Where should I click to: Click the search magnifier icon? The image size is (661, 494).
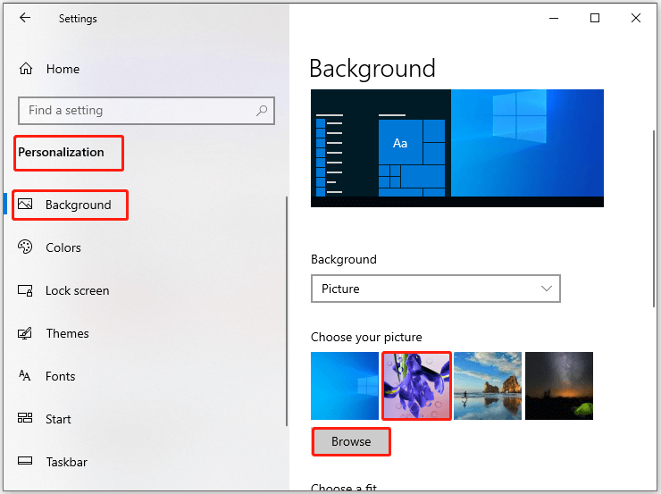(x=262, y=111)
